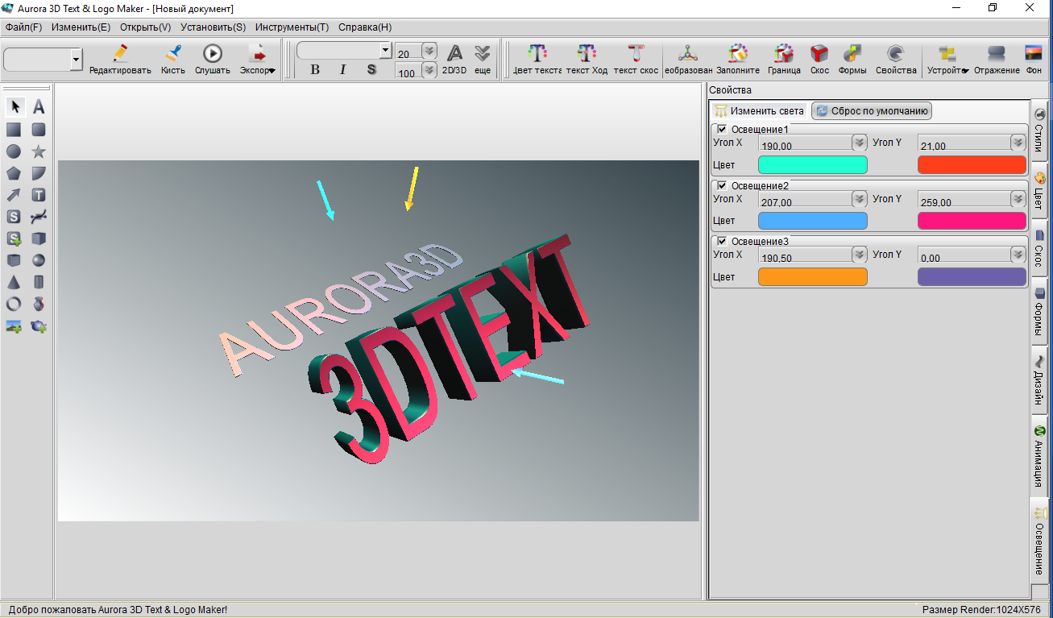The height and width of the screenshot is (618, 1053).
Task: Click the Изменить света button
Action: [759, 111]
